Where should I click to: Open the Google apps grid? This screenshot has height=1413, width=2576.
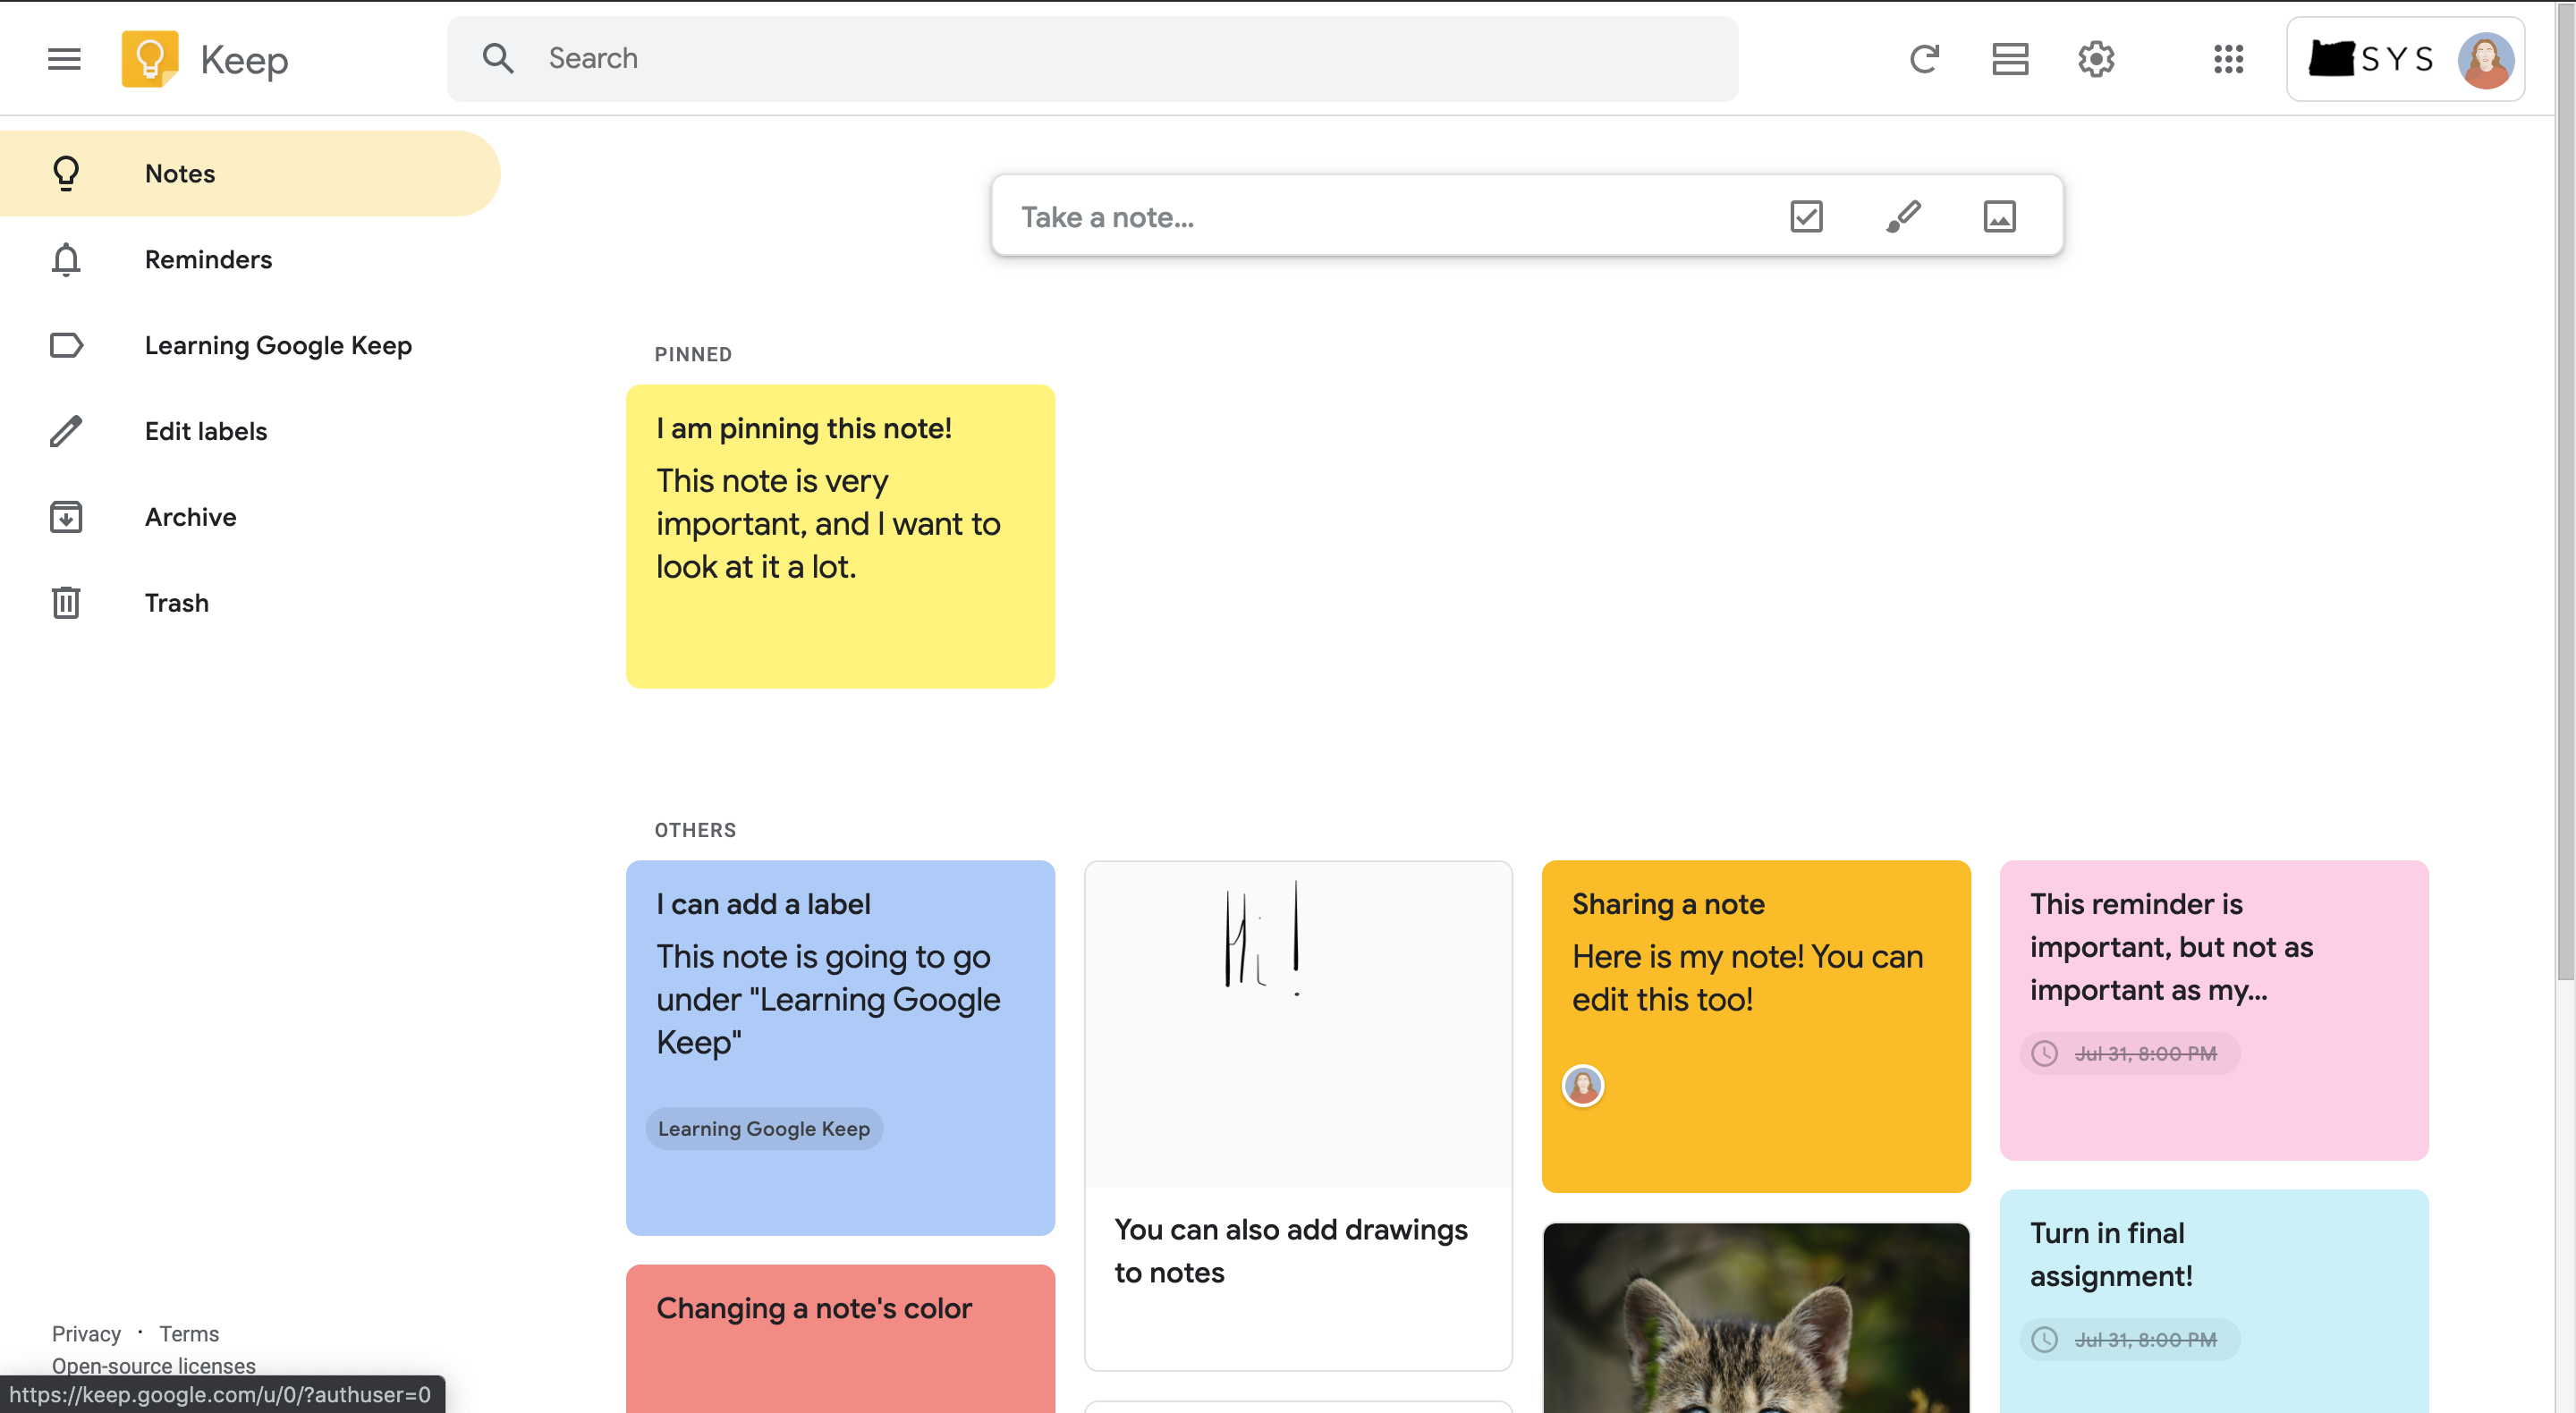[2228, 59]
